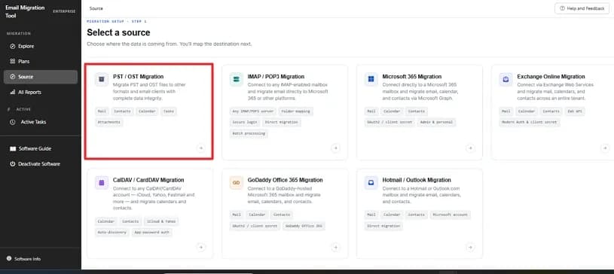Click Direct migration tag on IMAP card
Viewport: 614px width, 274px height.
click(282, 123)
